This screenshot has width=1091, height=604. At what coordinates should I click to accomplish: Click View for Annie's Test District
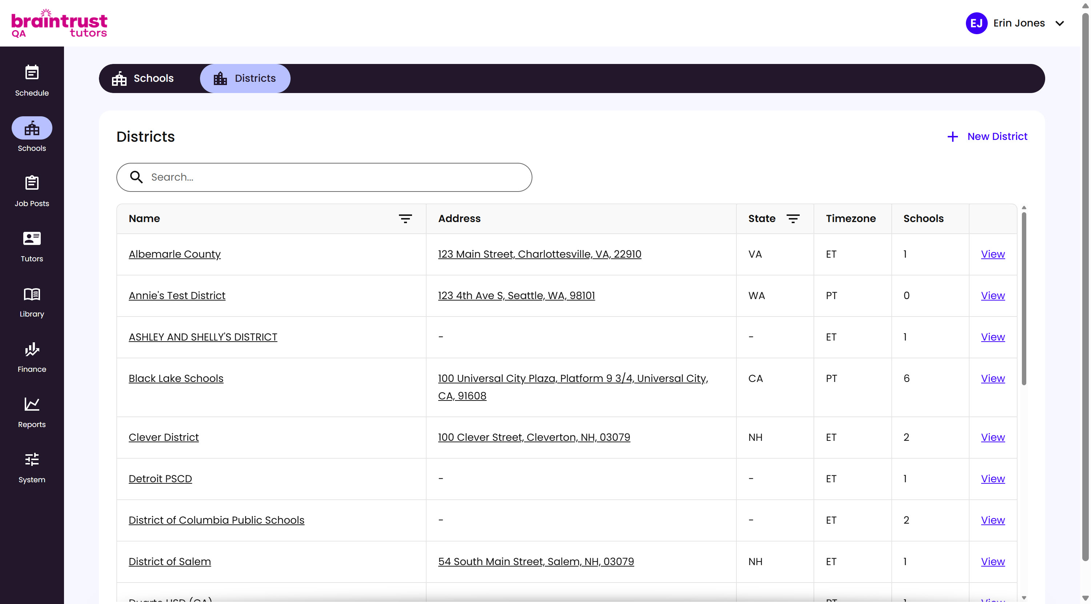pos(993,295)
